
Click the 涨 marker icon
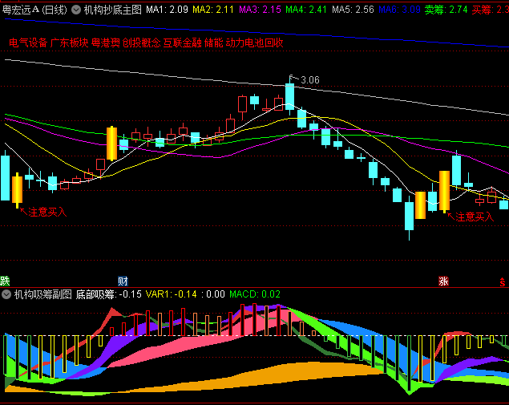[443, 281]
